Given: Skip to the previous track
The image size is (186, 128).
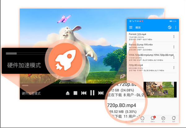Looking at the screenshot, I should pyautogui.click(x=84, y=93).
